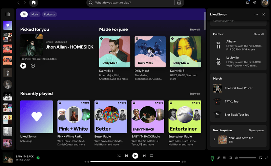Viewport: 271px width, 166px height.
Task: Open the Liked Songs panel more options
Action: 256,15
